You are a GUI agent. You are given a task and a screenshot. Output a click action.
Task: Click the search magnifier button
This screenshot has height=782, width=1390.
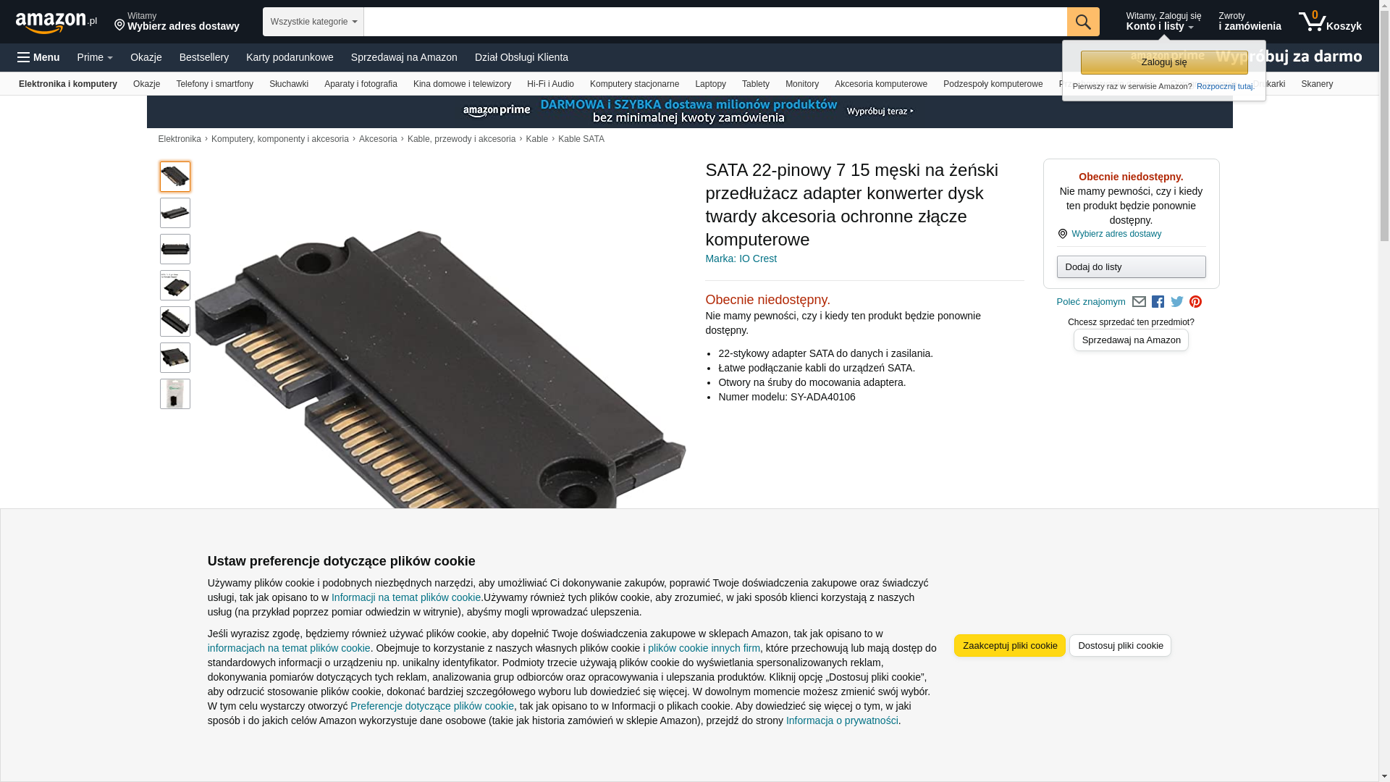[1083, 22]
